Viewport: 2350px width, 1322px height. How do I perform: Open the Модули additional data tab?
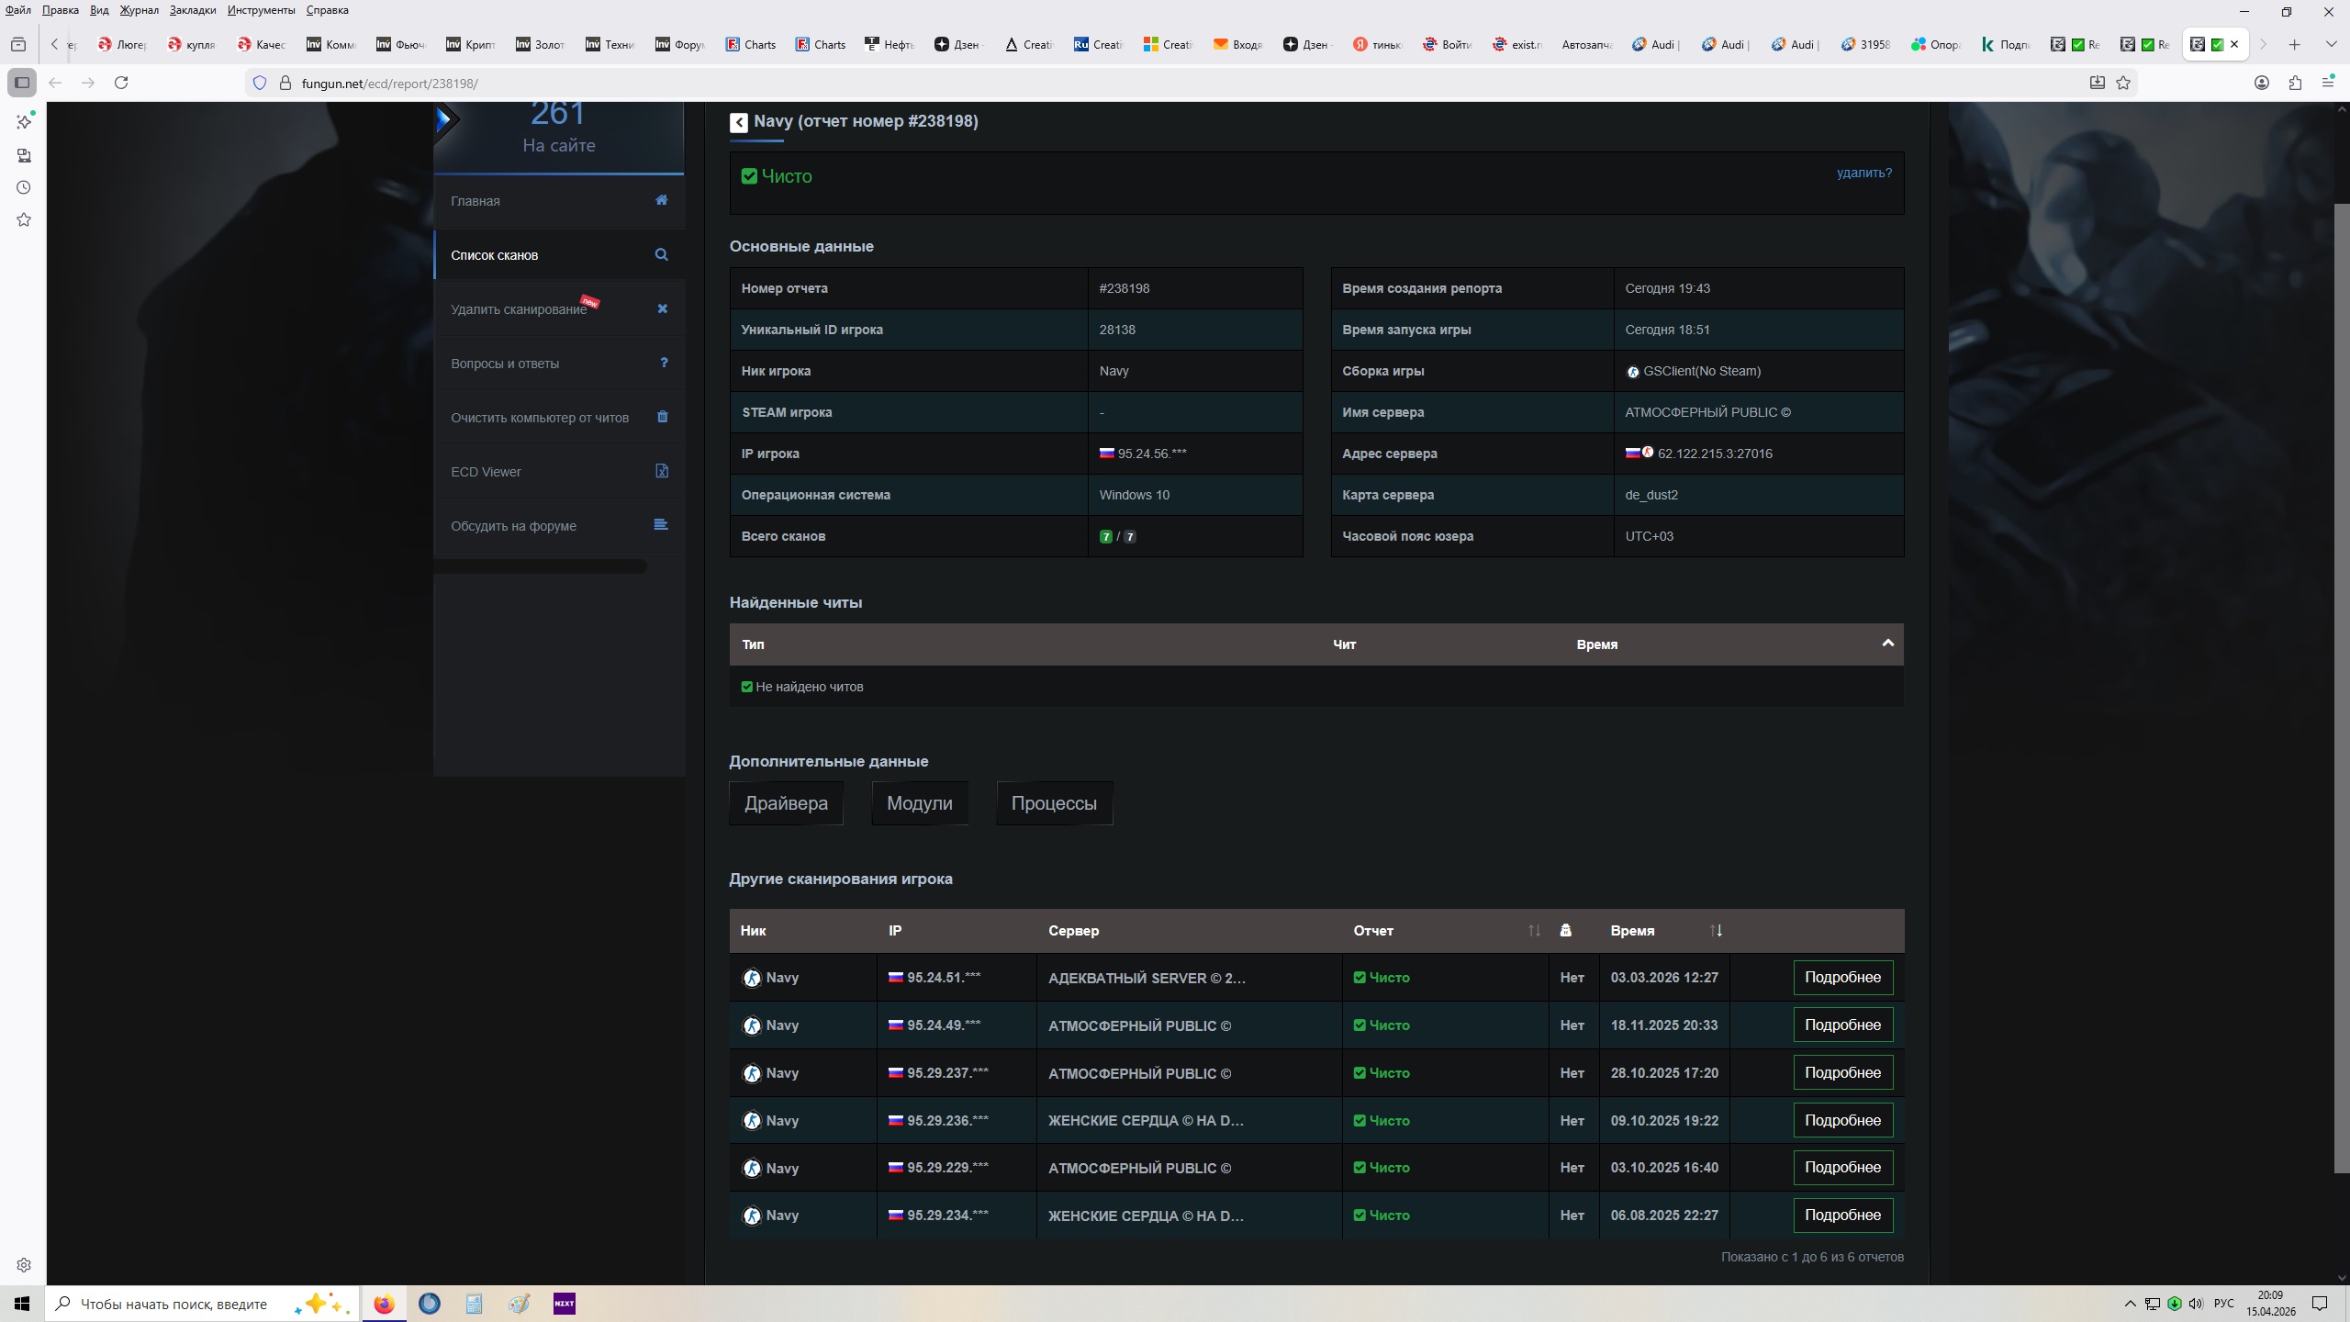(x=919, y=803)
